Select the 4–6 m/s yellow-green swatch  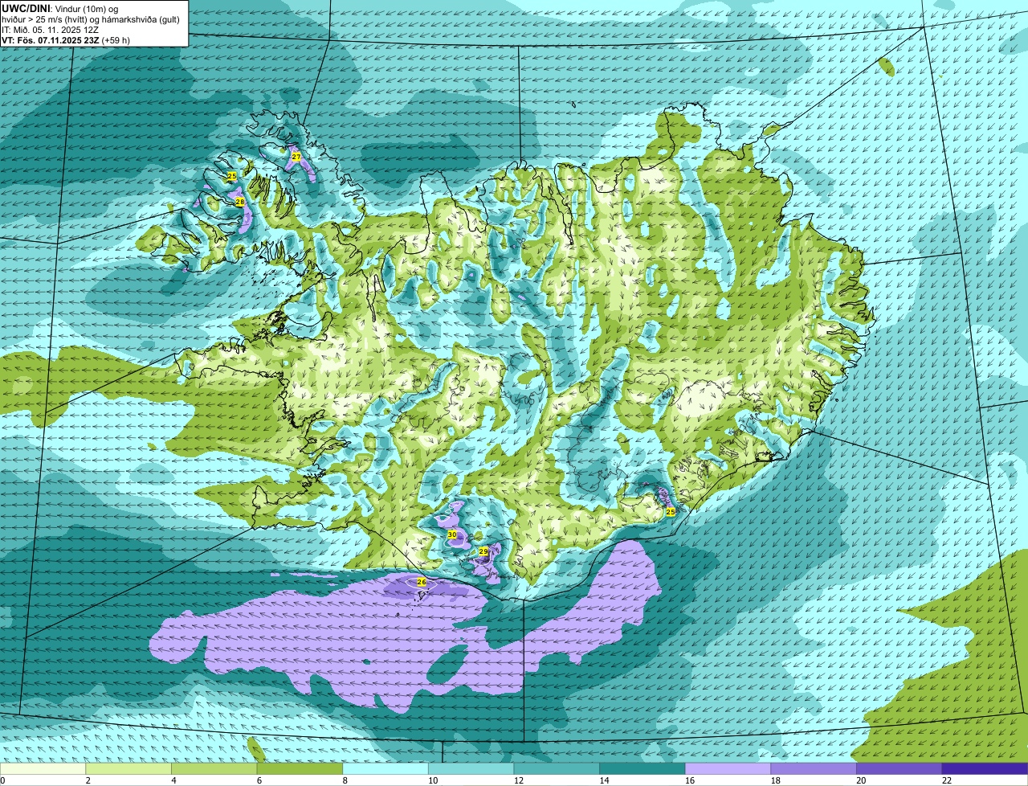coord(214,768)
